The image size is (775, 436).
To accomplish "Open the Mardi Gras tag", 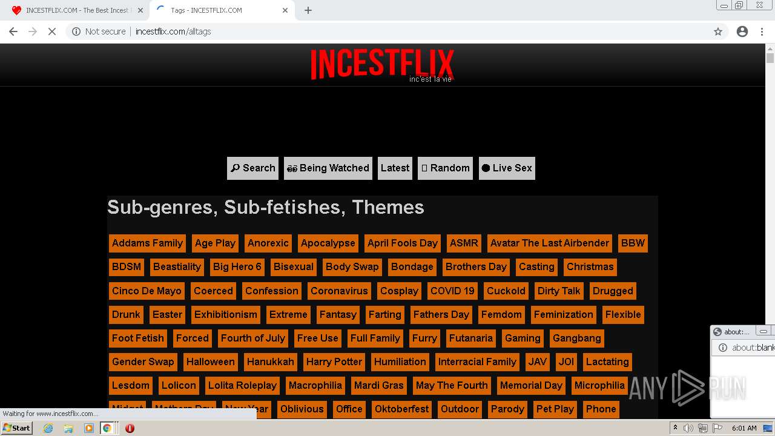I will pos(379,386).
